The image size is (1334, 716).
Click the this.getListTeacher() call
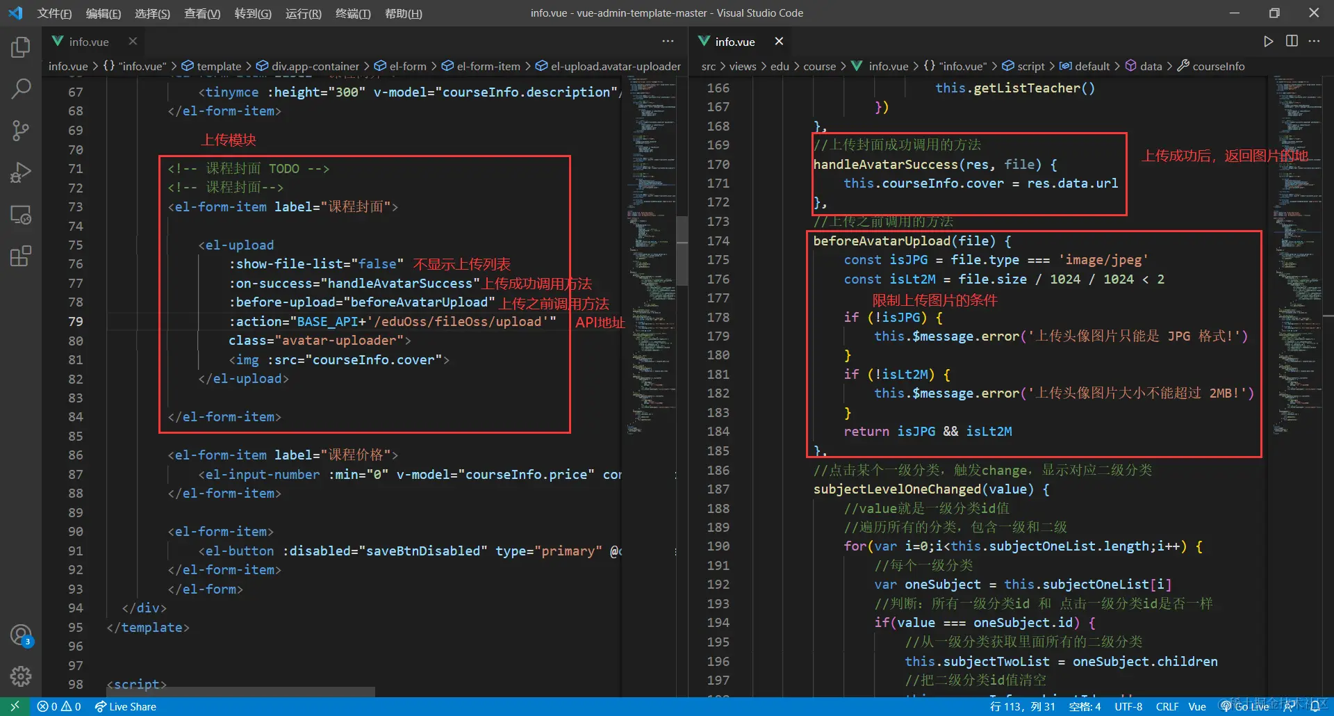click(x=1015, y=88)
